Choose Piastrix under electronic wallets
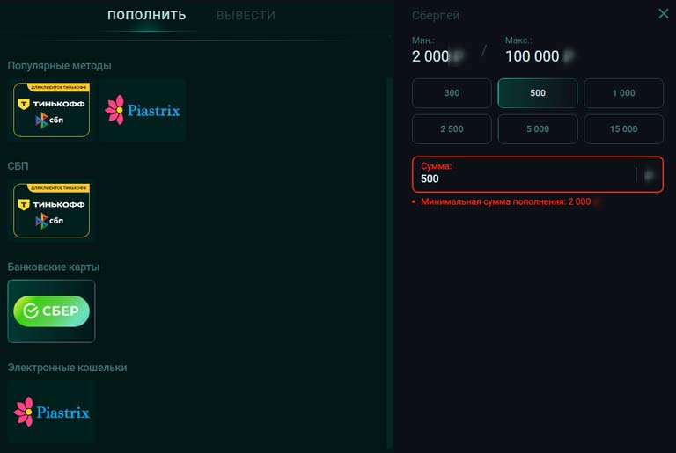This screenshot has height=453, width=676. [51, 412]
